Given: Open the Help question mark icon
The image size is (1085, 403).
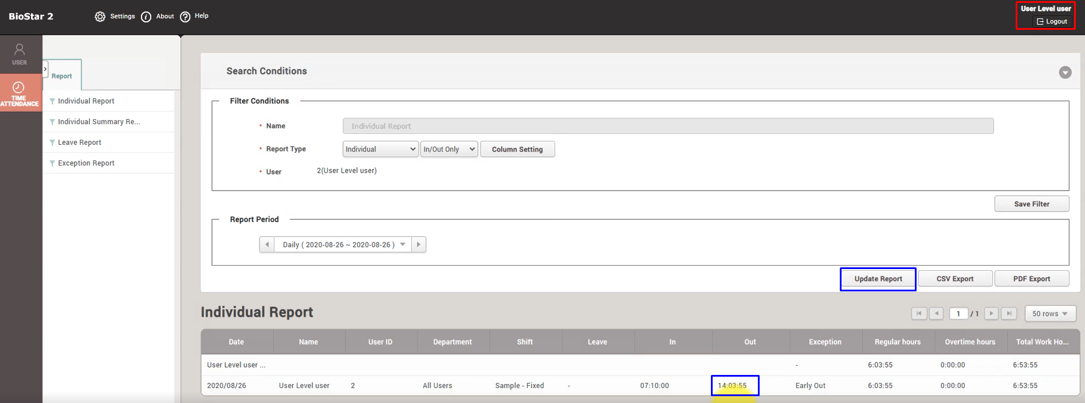Looking at the screenshot, I should tap(185, 17).
